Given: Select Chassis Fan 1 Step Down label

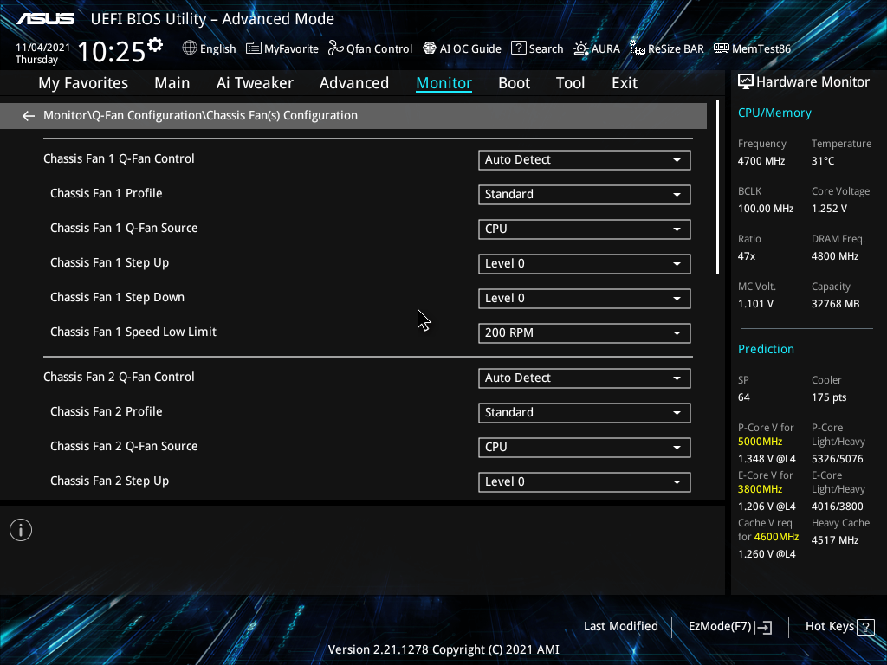Looking at the screenshot, I should (x=117, y=298).
